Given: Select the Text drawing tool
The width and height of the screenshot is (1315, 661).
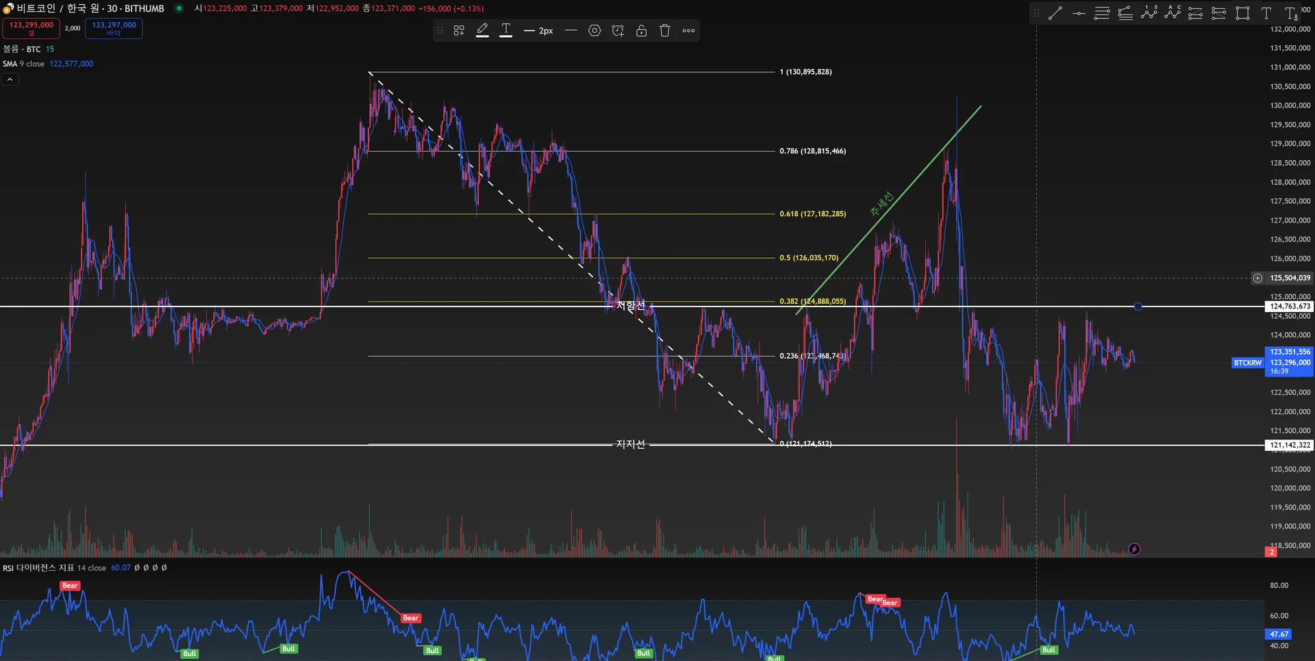Looking at the screenshot, I should (x=1266, y=13).
